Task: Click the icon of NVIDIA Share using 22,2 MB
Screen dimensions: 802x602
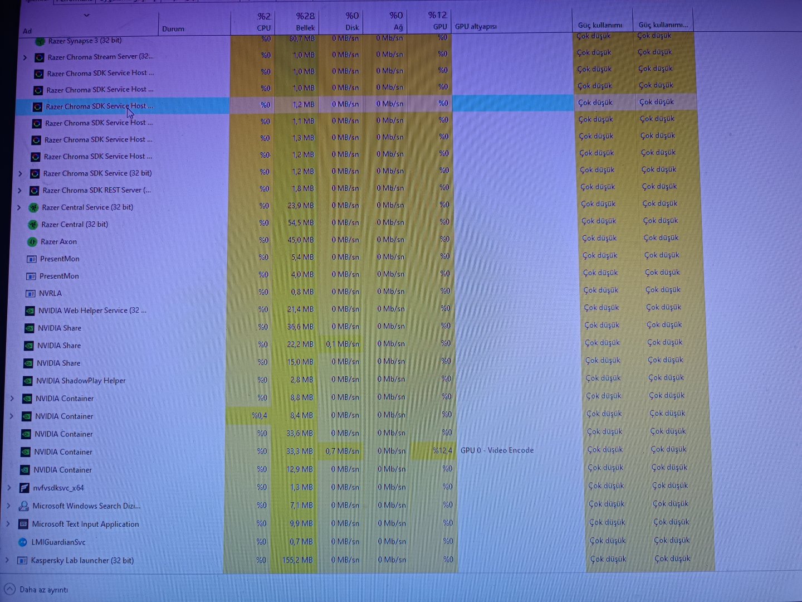Action: point(29,346)
